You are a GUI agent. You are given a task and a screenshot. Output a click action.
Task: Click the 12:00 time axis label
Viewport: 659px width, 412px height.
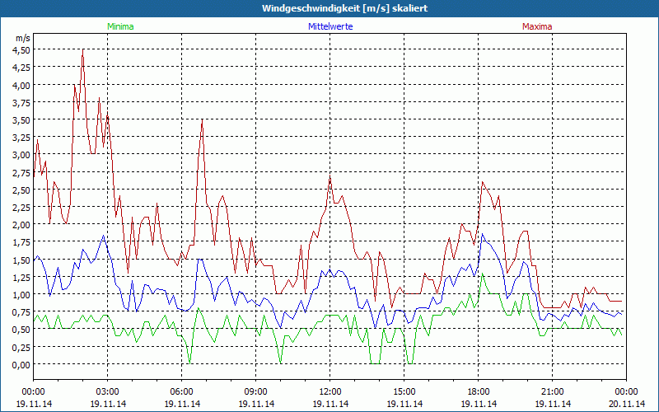pyautogui.click(x=330, y=392)
